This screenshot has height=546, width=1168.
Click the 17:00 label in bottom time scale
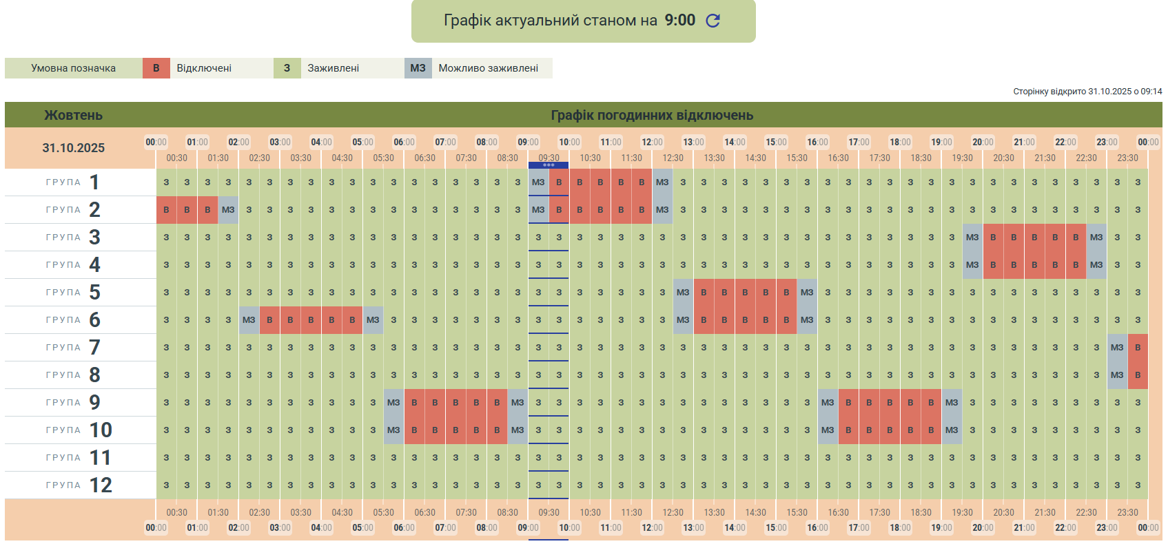[859, 528]
